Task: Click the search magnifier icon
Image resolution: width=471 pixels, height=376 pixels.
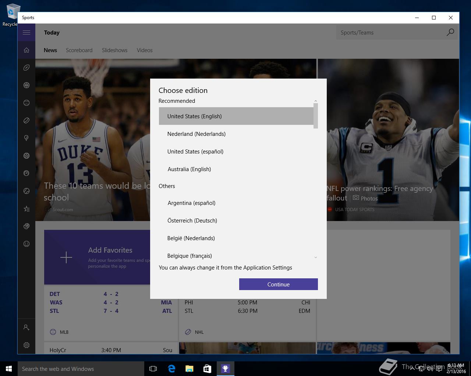Action: pyautogui.click(x=450, y=32)
